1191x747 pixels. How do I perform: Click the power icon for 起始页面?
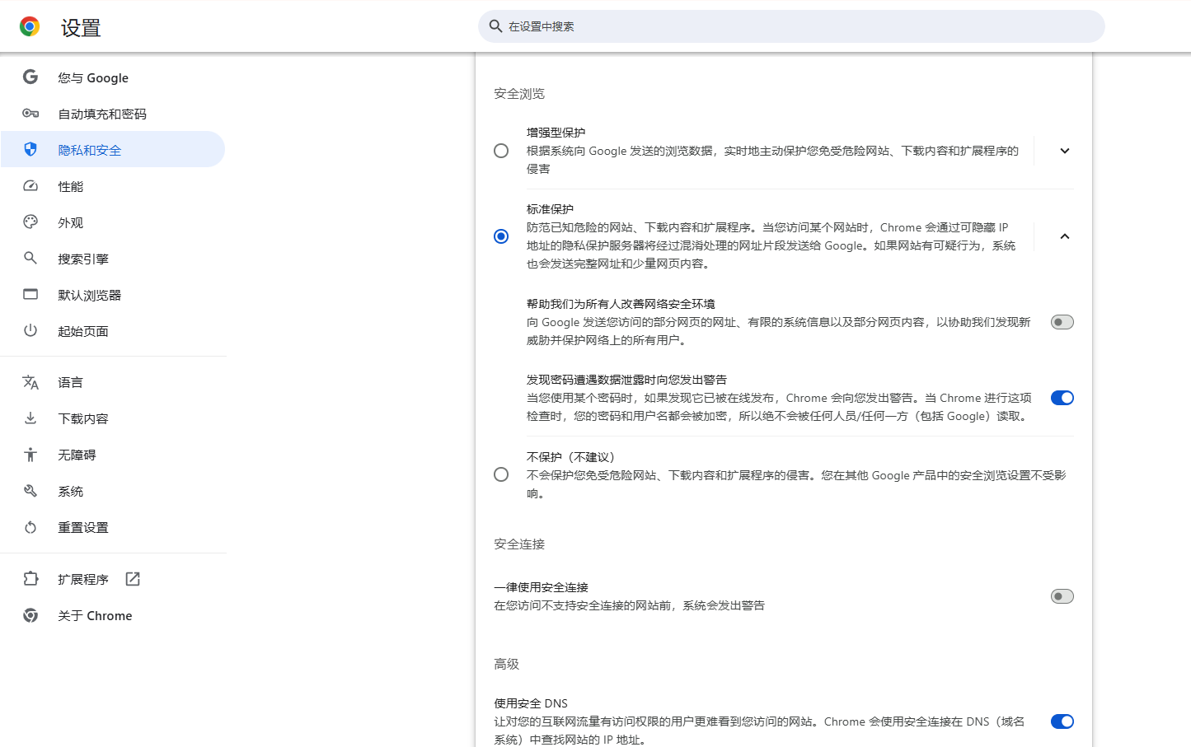pyautogui.click(x=30, y=330)
